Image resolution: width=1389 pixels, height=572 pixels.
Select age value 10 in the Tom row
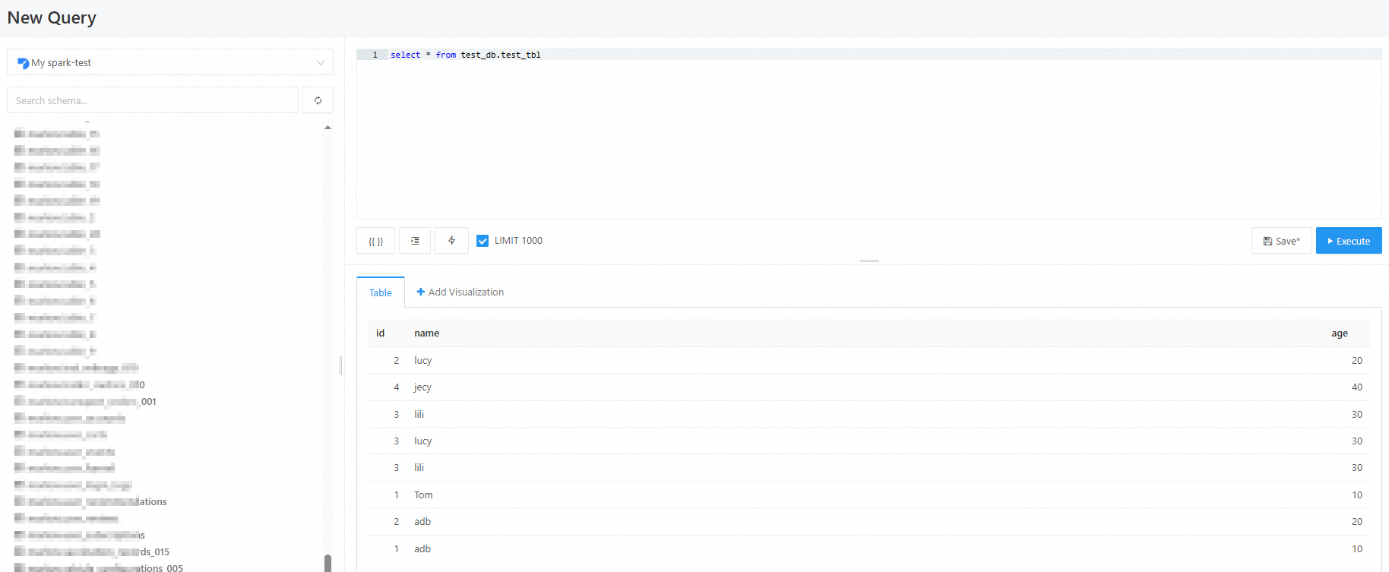pyautogui.click(x=1356, y=495)
